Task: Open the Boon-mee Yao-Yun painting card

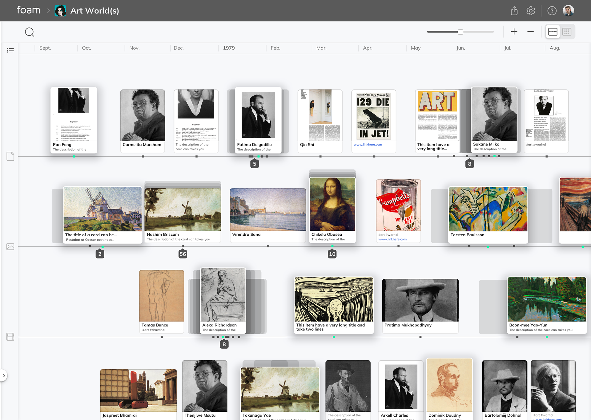Action: pyautogui.click(x=547, y=305)
